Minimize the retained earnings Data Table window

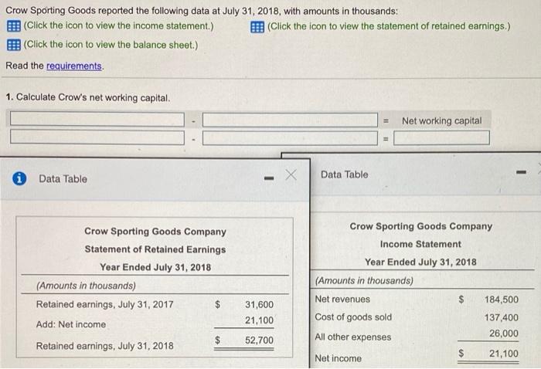pos(269,178)
